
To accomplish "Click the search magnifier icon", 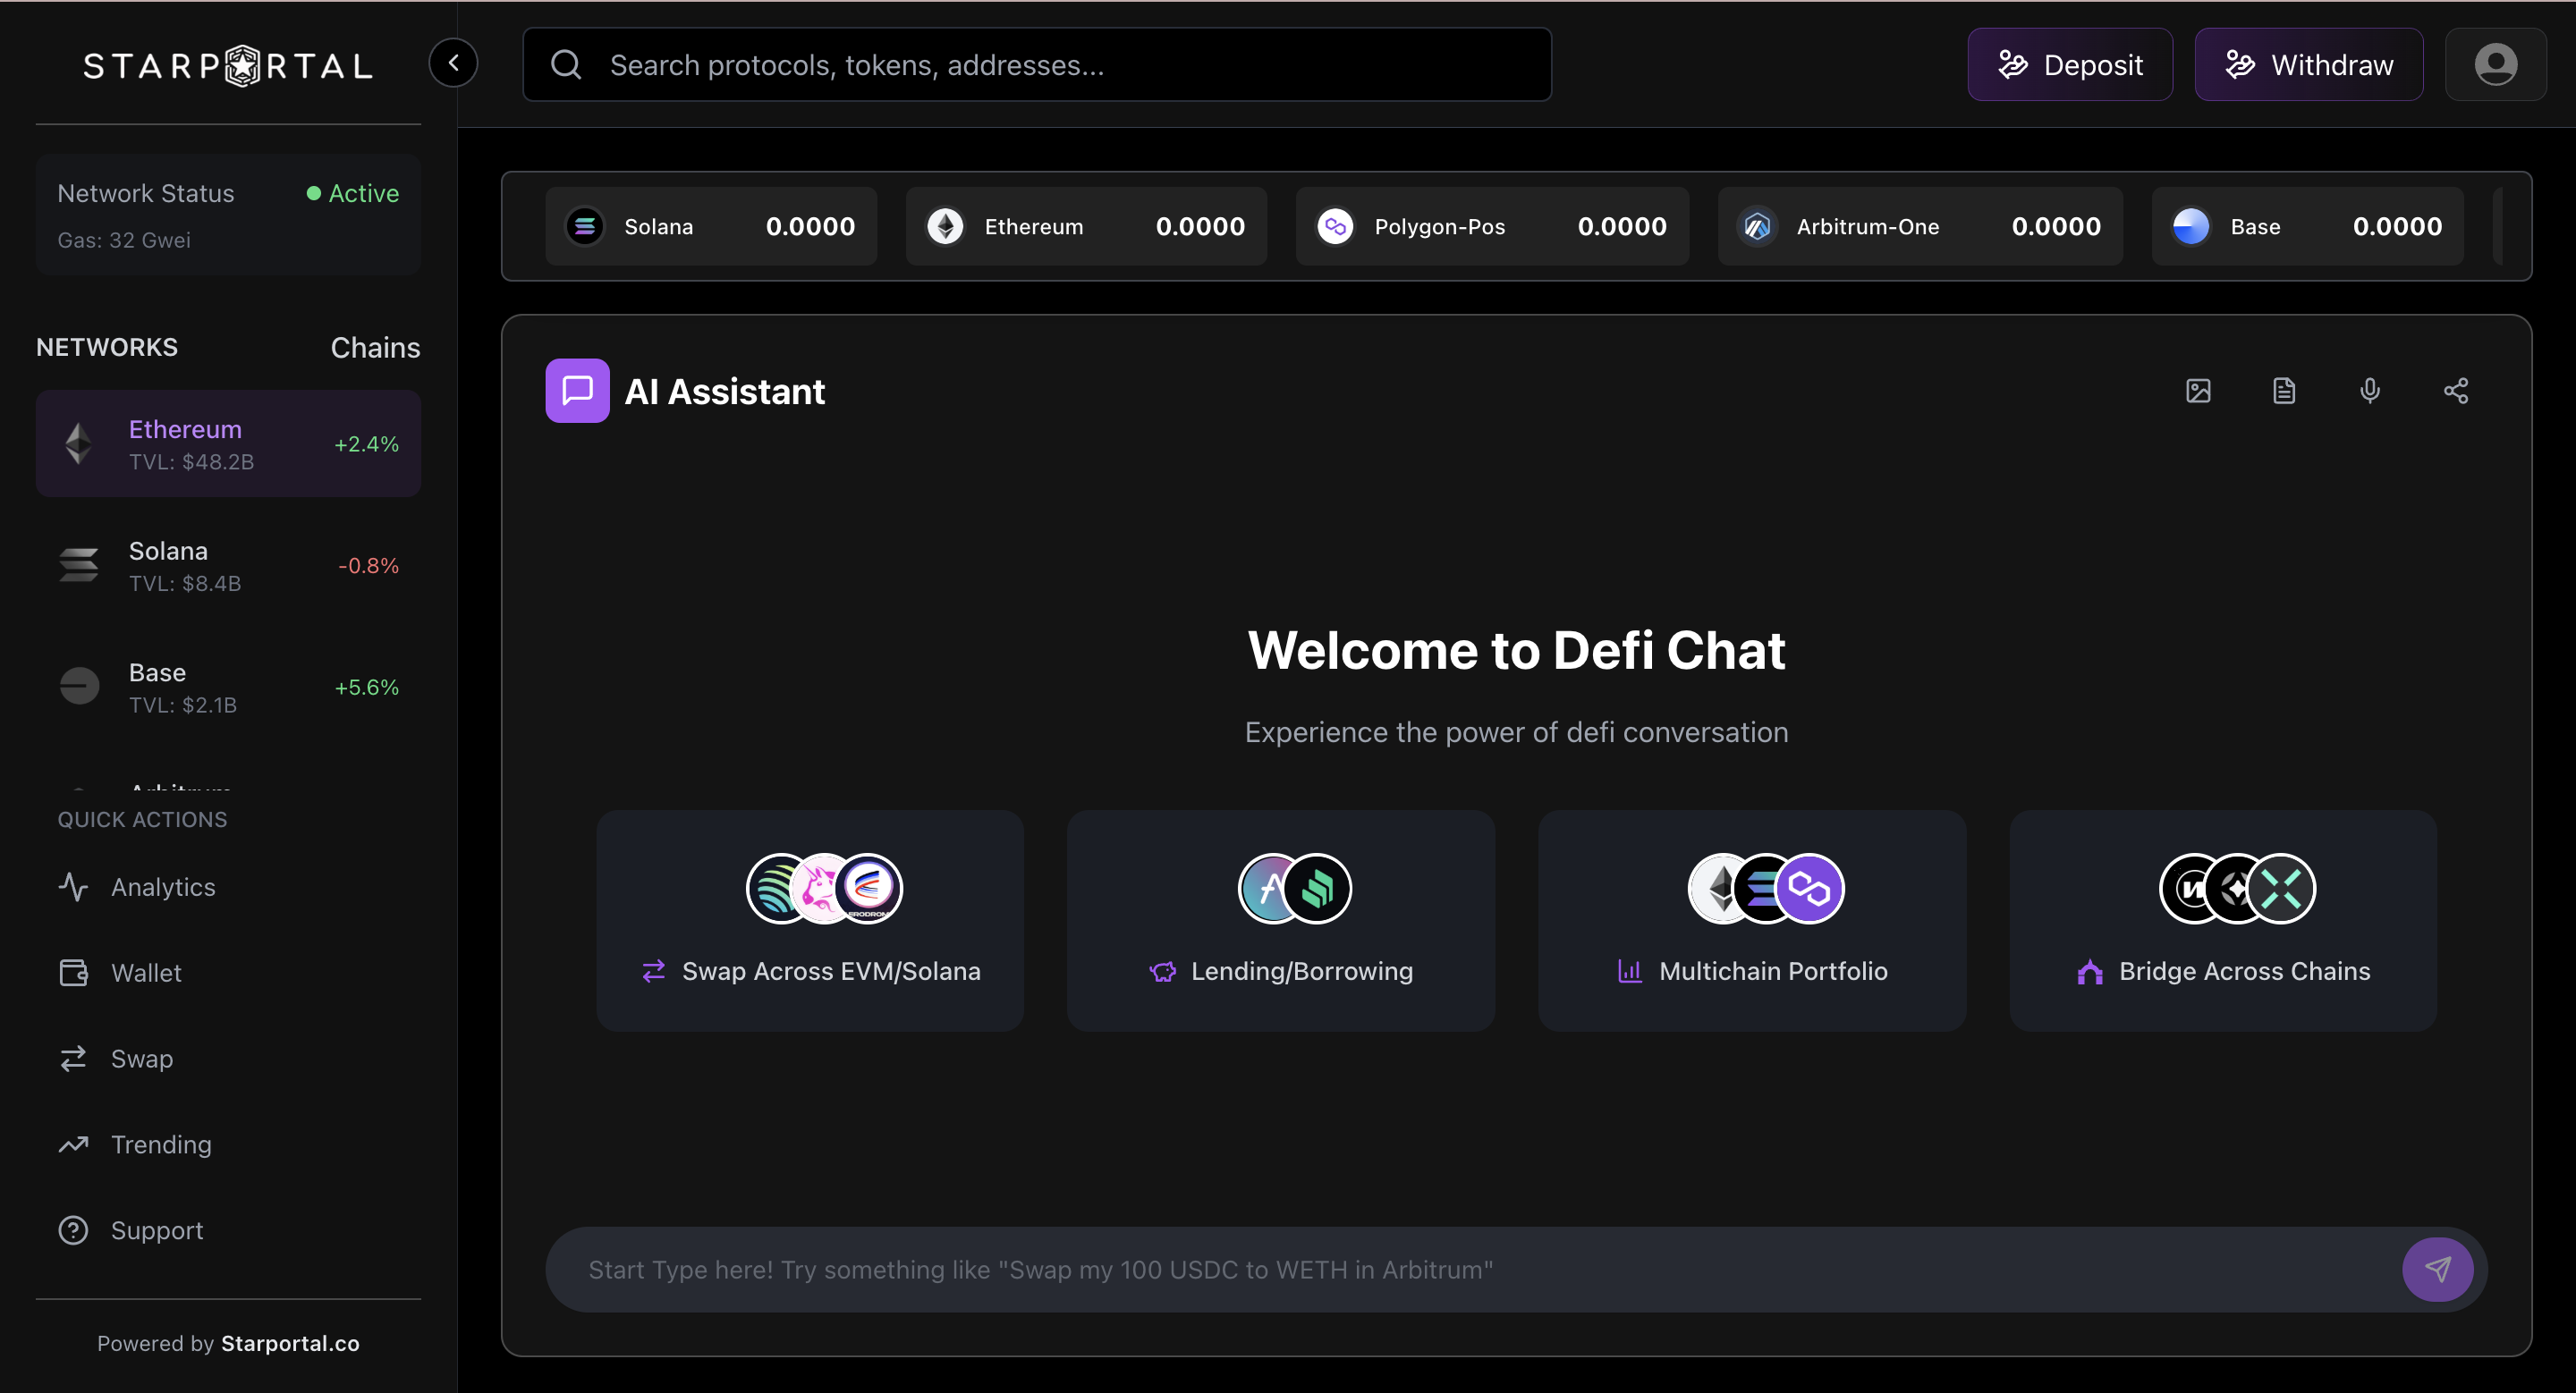I will pos(566,64).
